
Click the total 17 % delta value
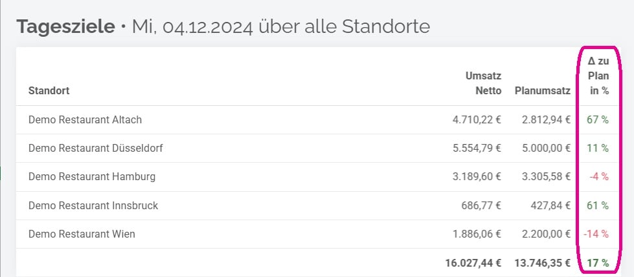(x=598, y=263)
